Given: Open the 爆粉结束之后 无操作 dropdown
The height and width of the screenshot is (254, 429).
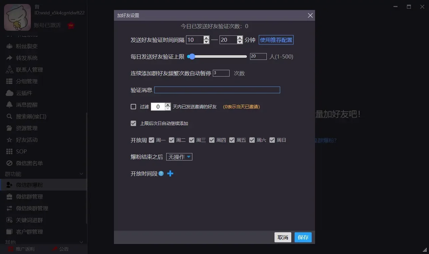Looking at the screenshot, I should tap(179, 157).
